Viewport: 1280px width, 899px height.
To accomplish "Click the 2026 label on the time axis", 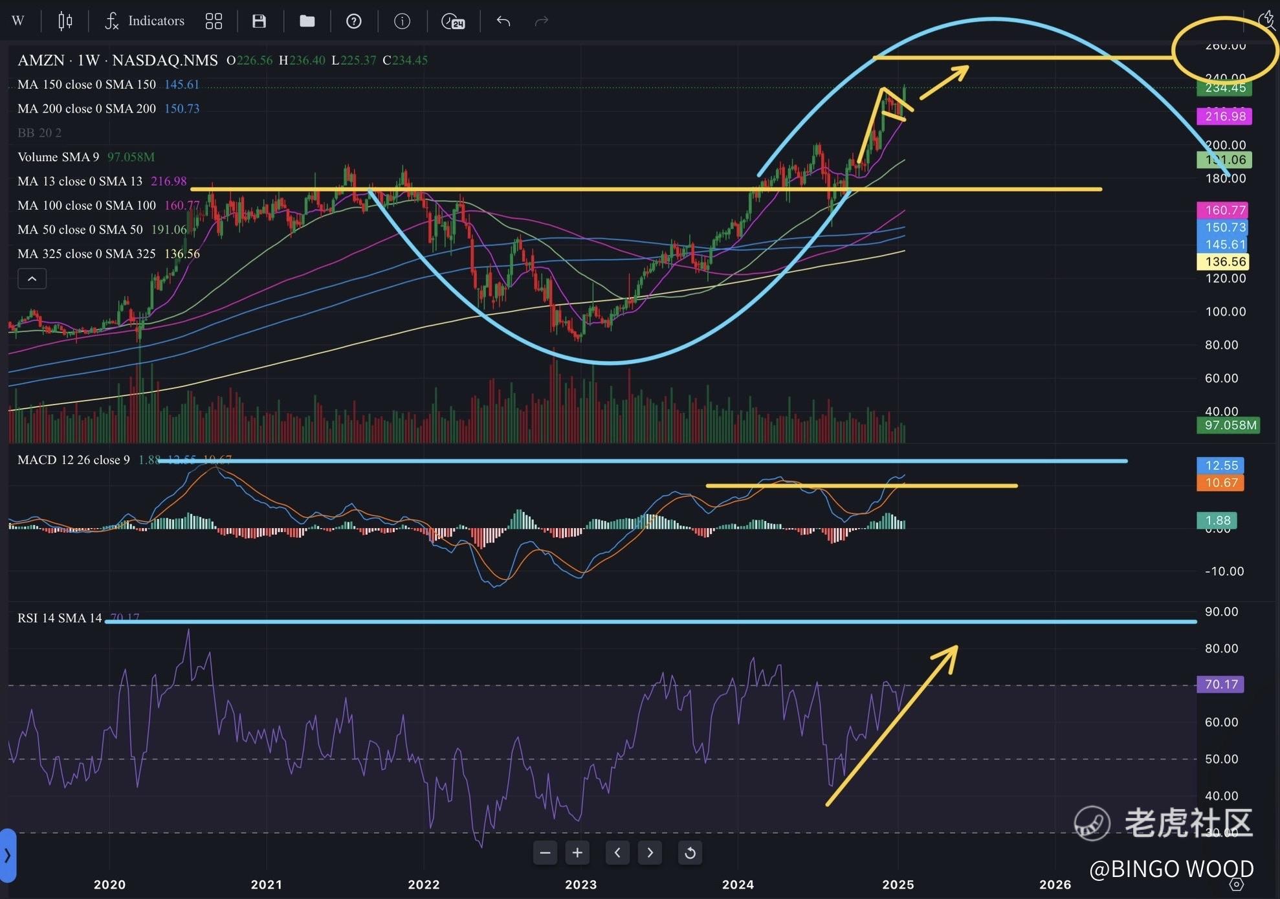I will pyautogui.click(x=1055, y=885).
